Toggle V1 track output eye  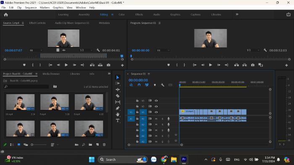point(156,112)
